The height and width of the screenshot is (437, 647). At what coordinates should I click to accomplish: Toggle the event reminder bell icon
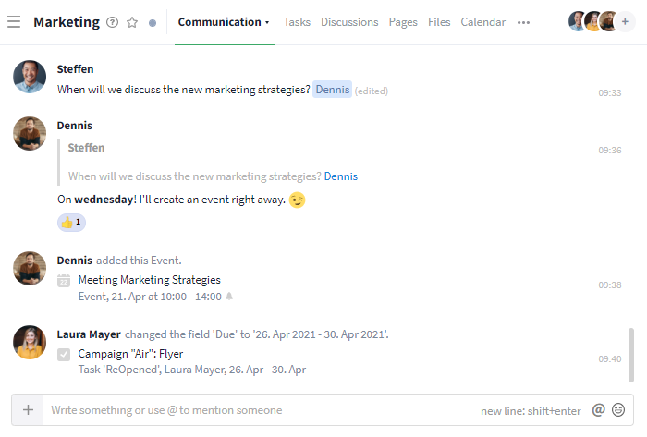click(x=229, y=297)
